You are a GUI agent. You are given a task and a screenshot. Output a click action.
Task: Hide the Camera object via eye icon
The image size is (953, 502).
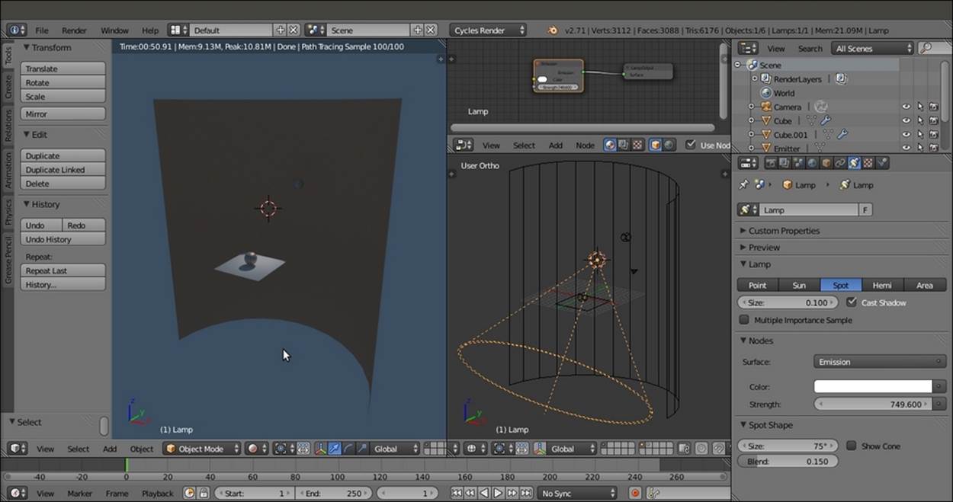[906, 107]
